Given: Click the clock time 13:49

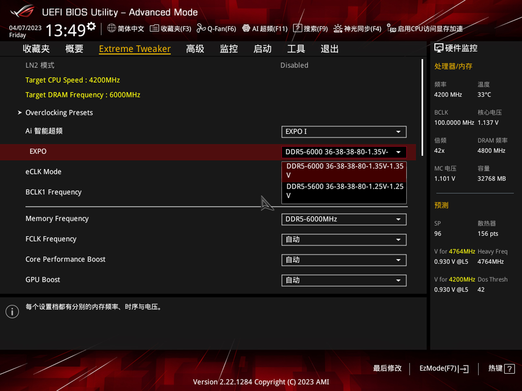Looking at the screenshot, I should (x=66, y=31).
